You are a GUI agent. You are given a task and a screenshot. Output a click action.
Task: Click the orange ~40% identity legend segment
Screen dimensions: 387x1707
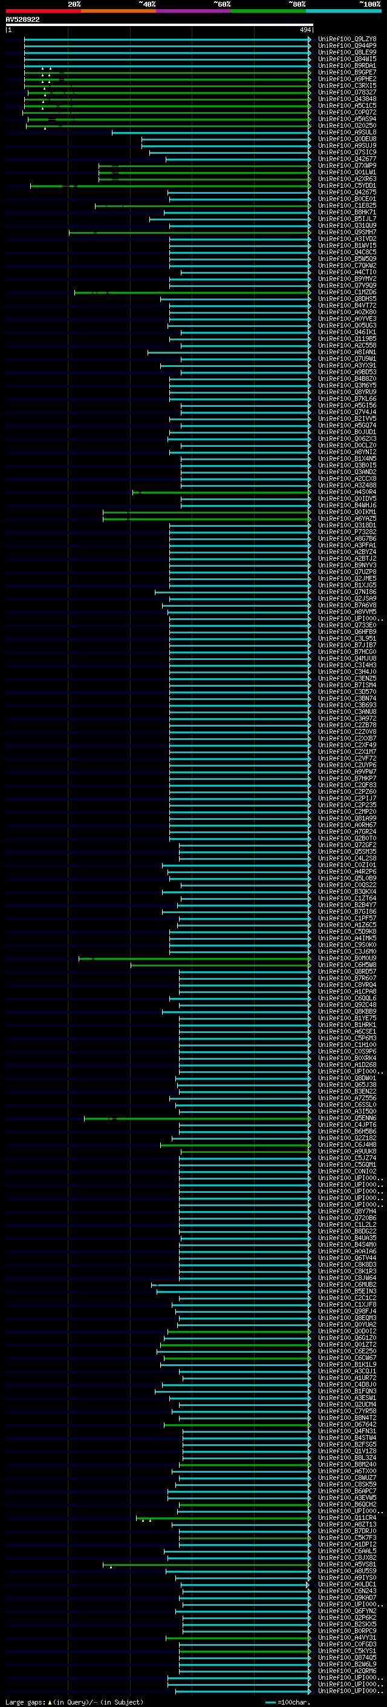coord(119,11)
